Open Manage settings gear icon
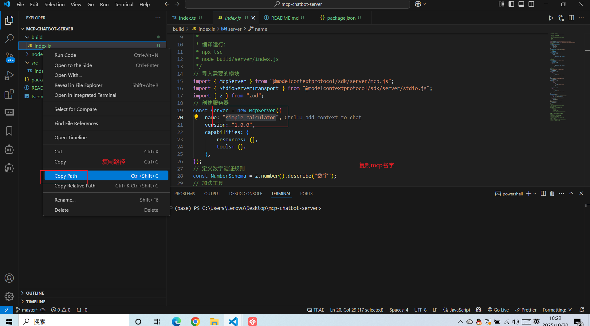 (9, 297)
